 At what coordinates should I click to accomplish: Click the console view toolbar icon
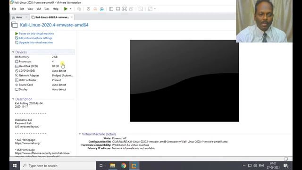[141, 9]
